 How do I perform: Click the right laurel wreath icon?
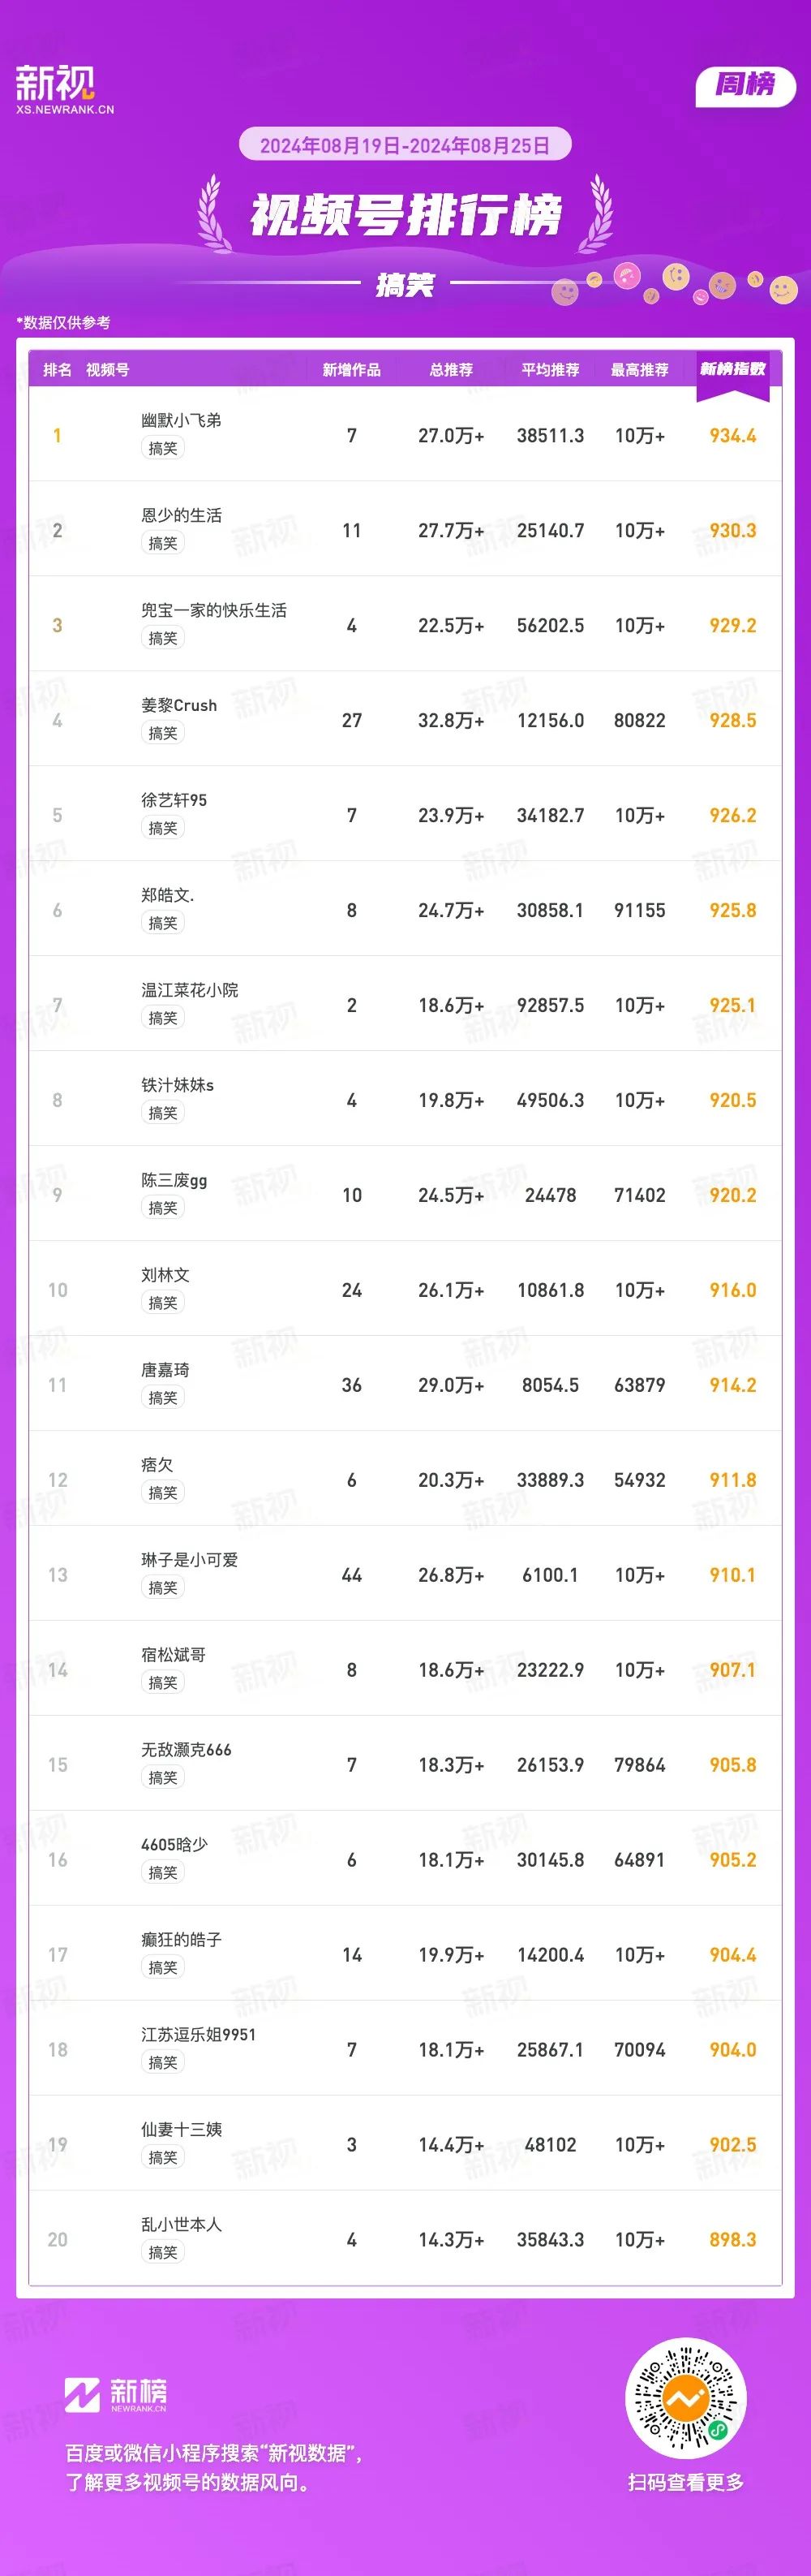597,212
